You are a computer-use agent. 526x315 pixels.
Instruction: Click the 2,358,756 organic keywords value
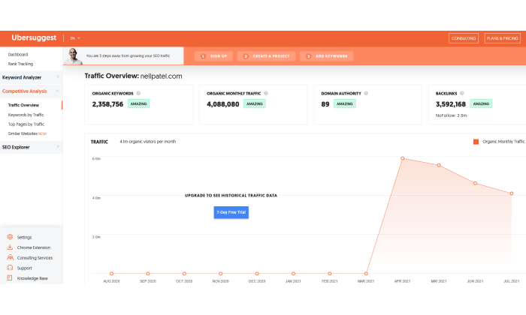tap(107, 104)
